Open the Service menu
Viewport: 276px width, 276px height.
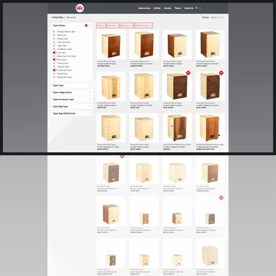[168, 8]
